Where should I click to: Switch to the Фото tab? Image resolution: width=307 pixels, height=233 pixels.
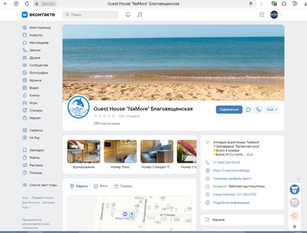pyautogui.click(x=101, y=186)
